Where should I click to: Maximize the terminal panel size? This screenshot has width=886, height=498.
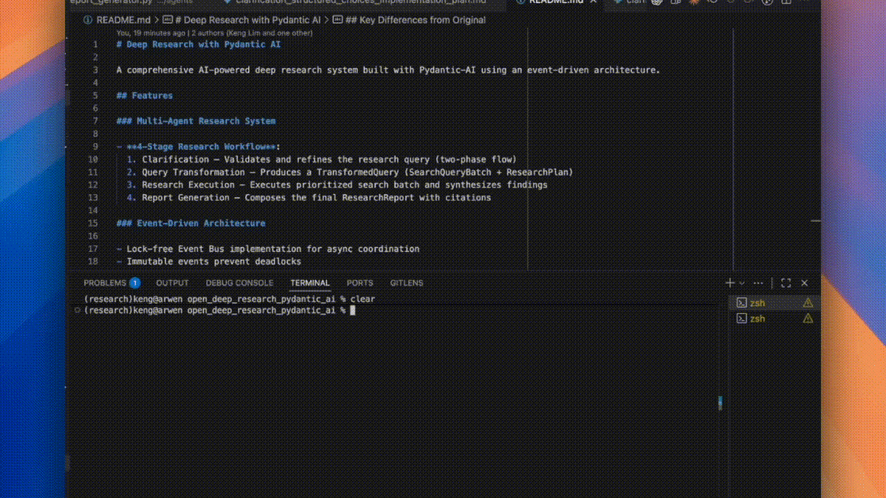click(x=786, y=283)
